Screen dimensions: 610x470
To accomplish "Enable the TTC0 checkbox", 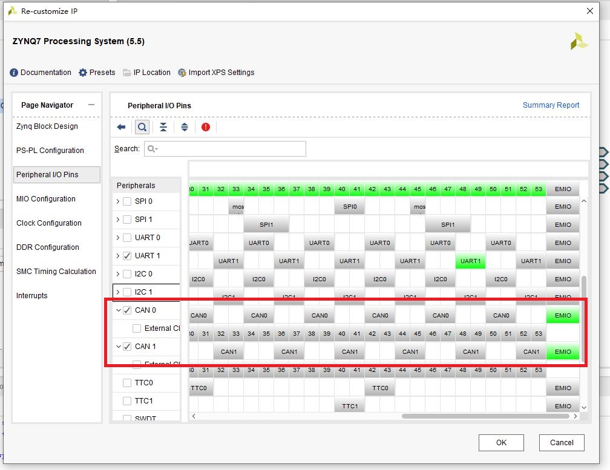I will click(127, 383).
